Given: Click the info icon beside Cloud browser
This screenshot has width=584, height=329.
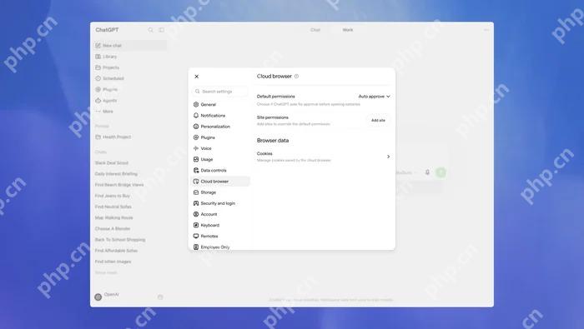Looking at the screenshot, I should tap(296, 76).
